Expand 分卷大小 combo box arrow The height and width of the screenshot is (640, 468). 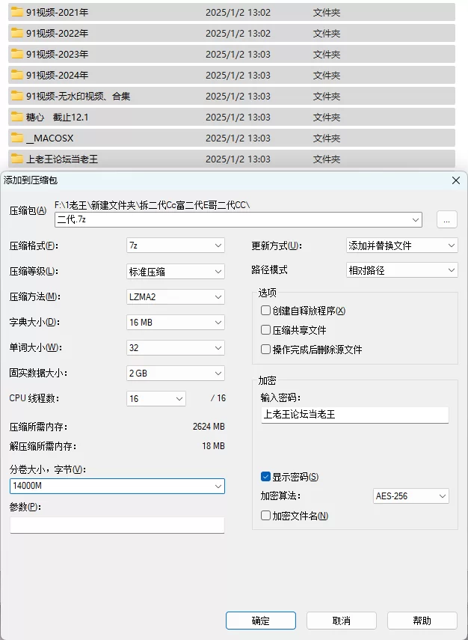(218, 486)
